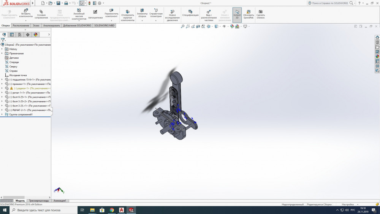Viewport: 380px width, 214px height.
Task: Open the DisplayManager color-ball tab in the left panel
Action: [x=36, y=35]
